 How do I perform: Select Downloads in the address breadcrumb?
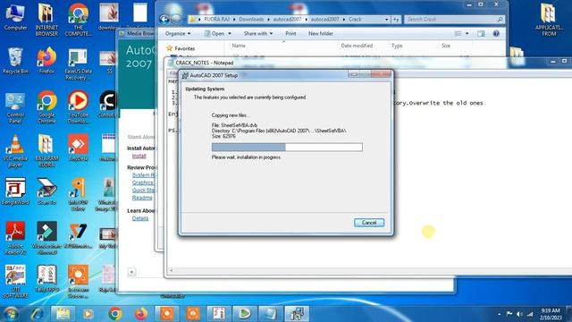251,20
